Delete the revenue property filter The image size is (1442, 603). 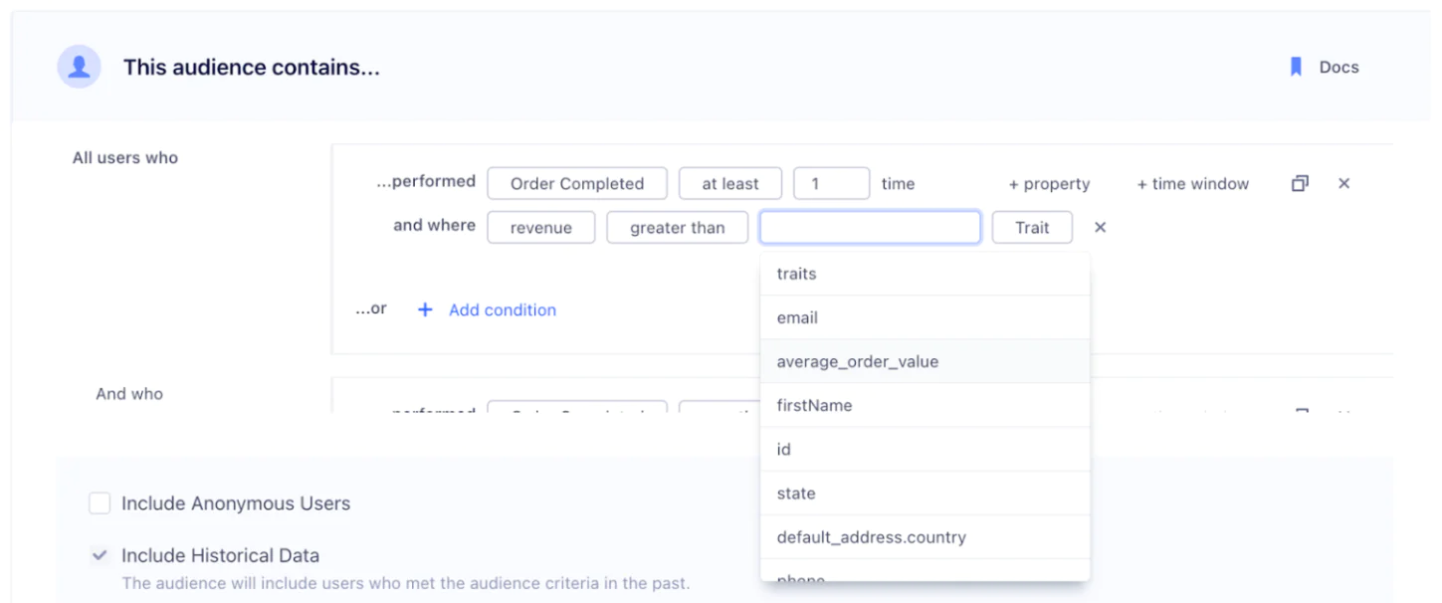pos(1100,227)
